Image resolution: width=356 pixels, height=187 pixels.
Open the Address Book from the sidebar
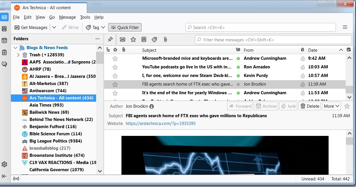pyautogui.click(x=4, y=29)
